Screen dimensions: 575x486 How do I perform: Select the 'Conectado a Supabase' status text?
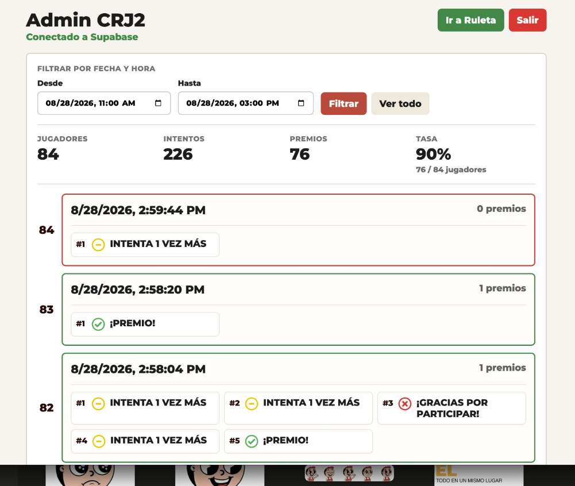82,37
